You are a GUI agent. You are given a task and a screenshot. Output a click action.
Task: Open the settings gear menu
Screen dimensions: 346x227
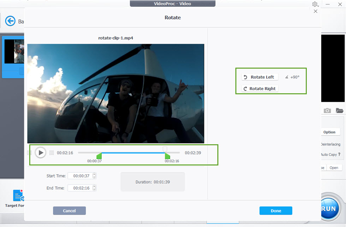coord(315,4)
